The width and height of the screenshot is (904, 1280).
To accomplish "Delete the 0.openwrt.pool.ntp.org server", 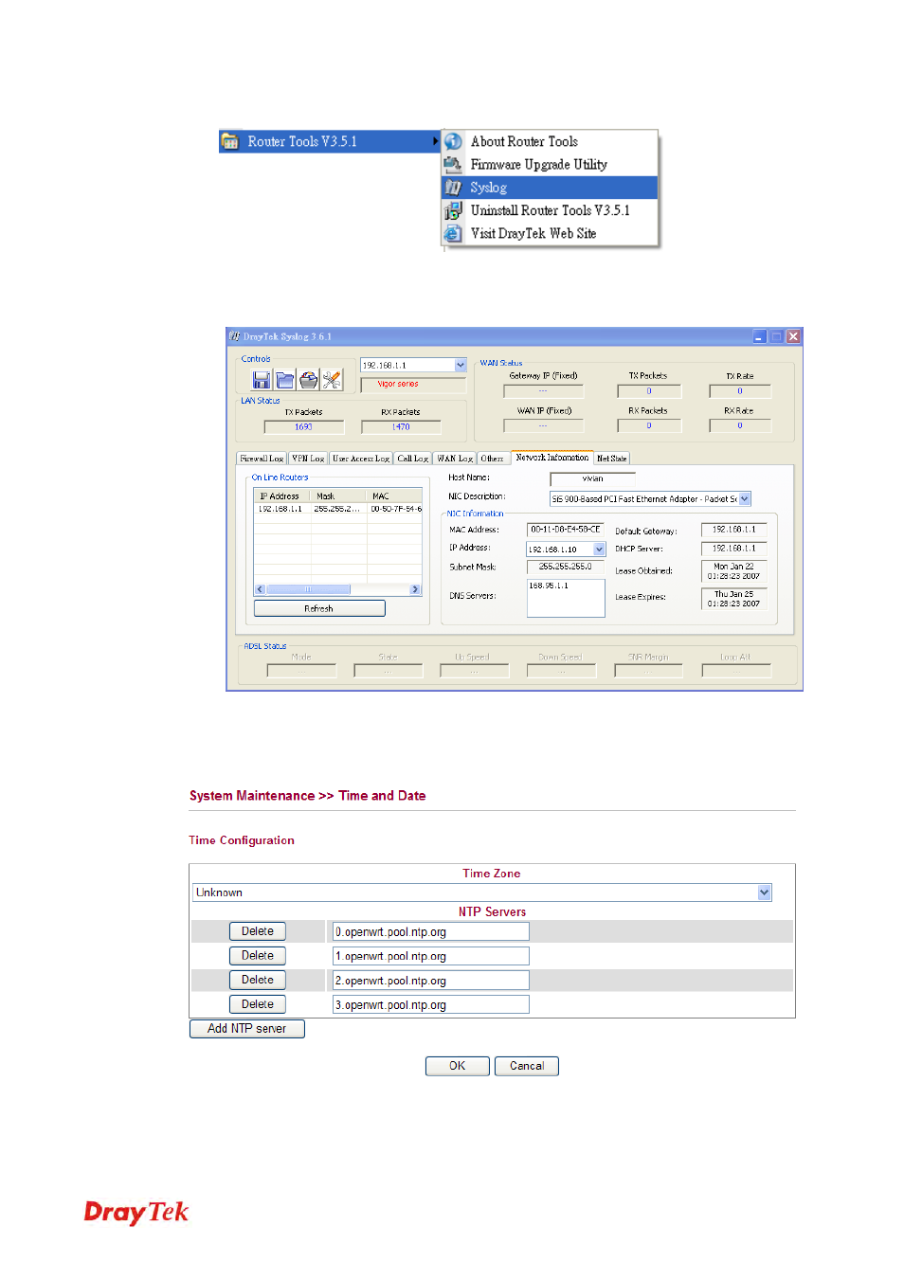I will pos(258,931).
